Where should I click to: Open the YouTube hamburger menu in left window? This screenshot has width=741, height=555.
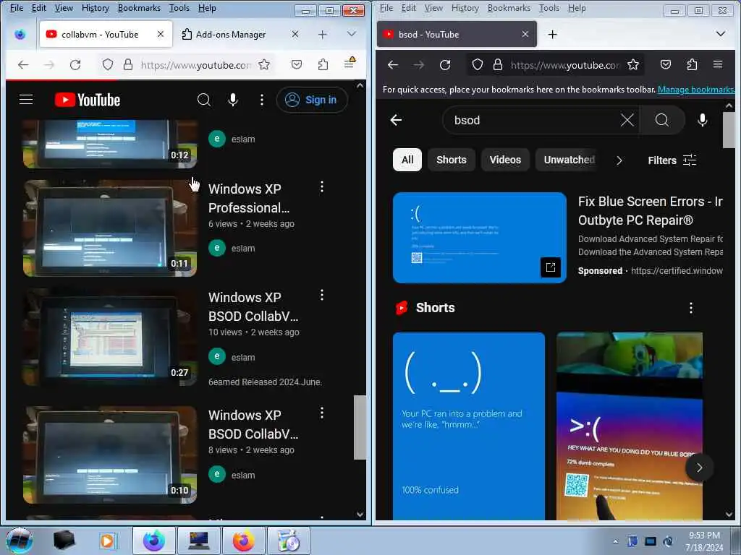pos(26,100)
